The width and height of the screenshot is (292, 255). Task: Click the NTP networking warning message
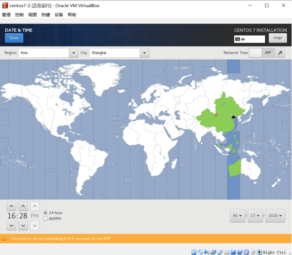click(61, 239)
